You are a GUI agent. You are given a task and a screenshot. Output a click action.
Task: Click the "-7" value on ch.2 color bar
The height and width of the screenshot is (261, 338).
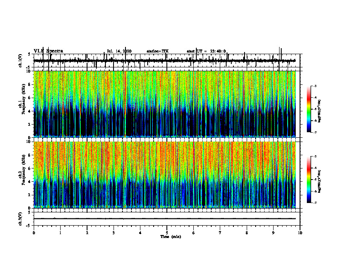315,203
